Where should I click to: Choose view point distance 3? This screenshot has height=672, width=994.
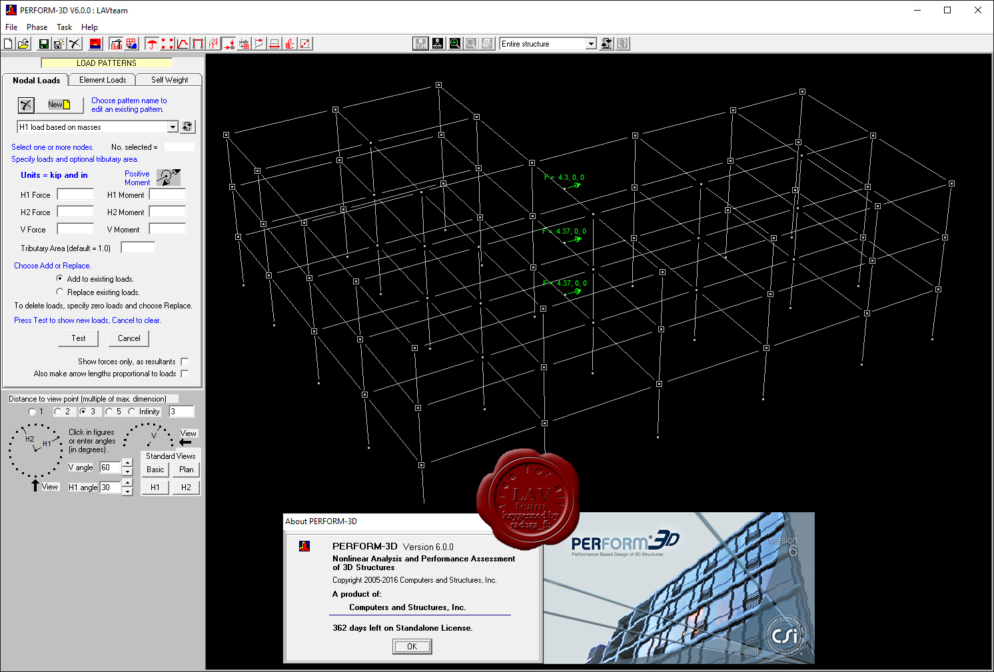point(83,412)
